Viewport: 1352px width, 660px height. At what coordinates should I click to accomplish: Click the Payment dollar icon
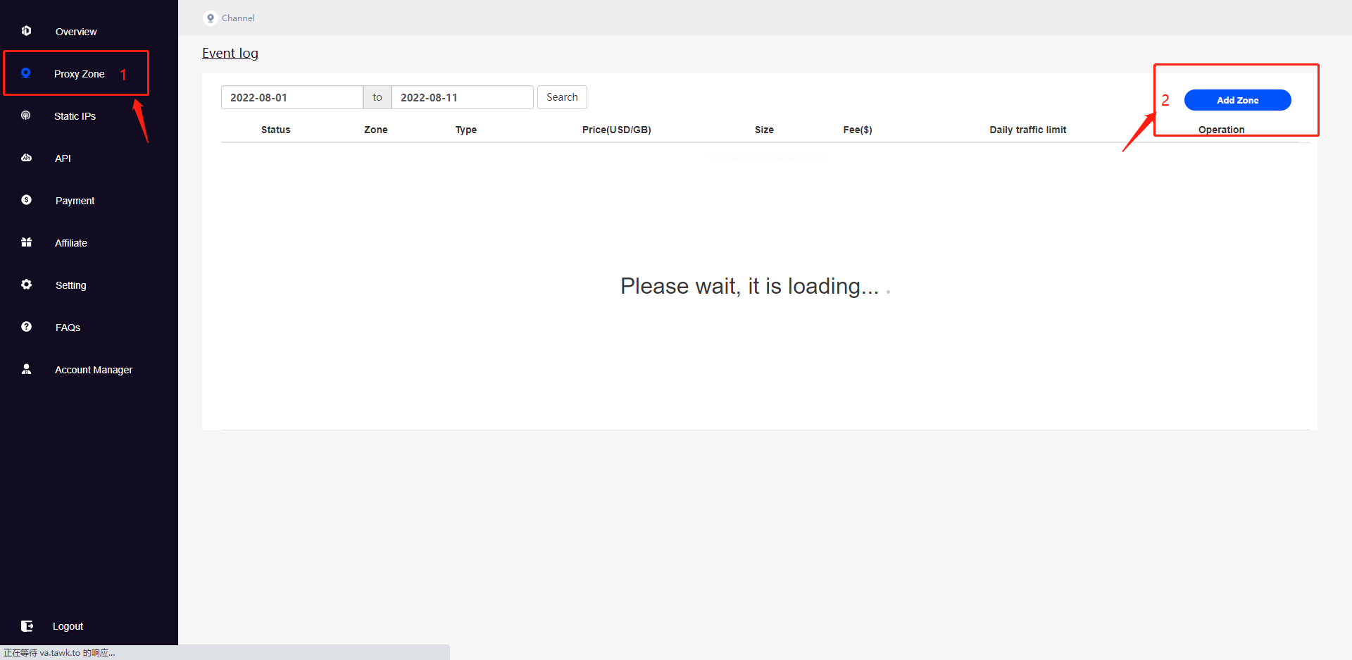(x=26, y=200)
